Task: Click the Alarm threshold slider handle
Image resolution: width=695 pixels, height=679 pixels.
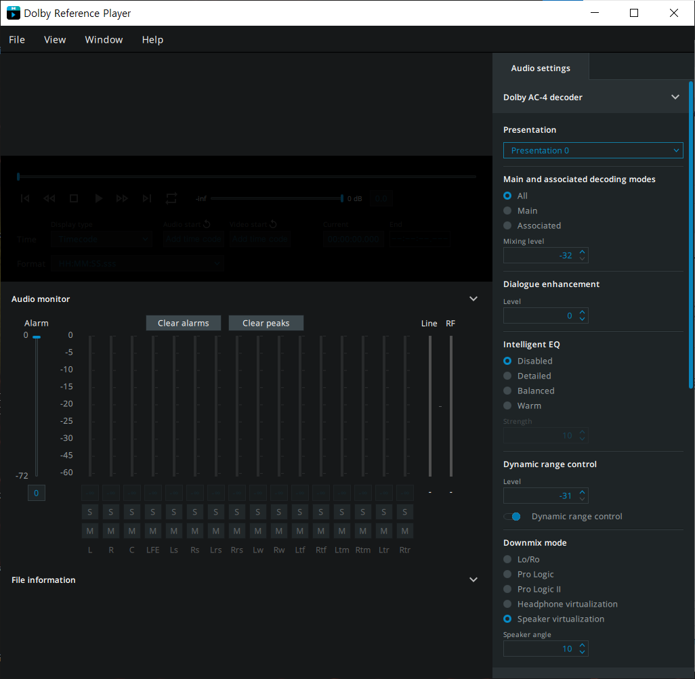Action: coord(37,336)
